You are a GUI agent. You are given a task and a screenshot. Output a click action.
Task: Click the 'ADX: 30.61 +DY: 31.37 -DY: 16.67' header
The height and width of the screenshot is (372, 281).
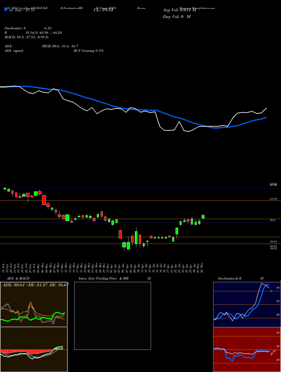35,285
